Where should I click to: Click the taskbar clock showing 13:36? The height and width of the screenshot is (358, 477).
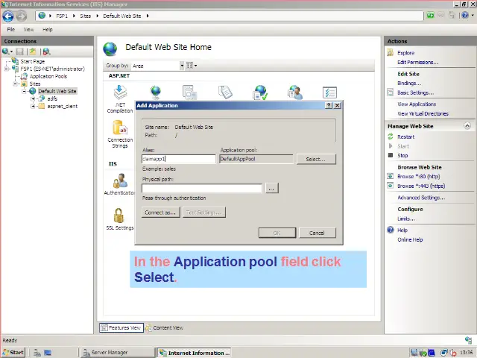[466, 353]
